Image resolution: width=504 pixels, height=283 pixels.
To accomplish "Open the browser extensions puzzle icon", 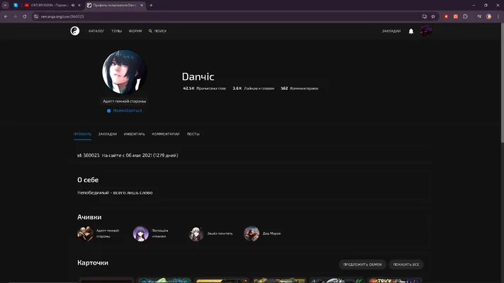I will click(465, 16).
